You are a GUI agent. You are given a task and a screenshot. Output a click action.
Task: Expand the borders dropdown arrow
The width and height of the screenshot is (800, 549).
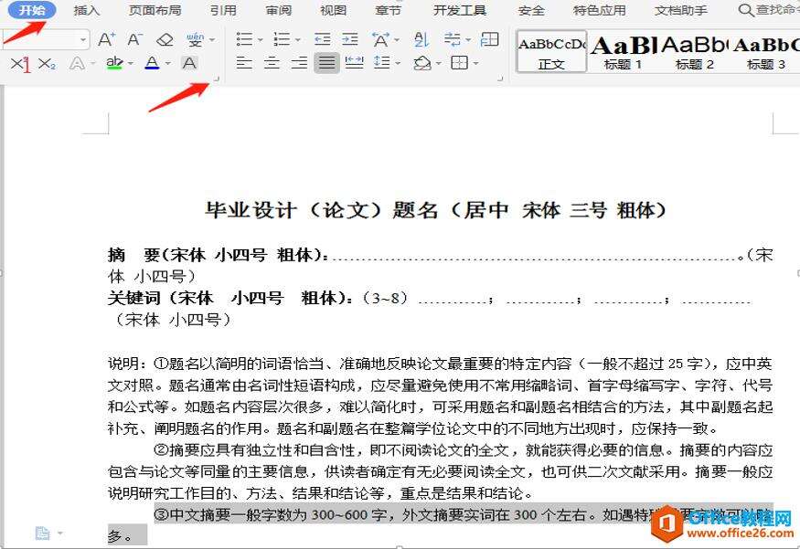pos(476,64)
